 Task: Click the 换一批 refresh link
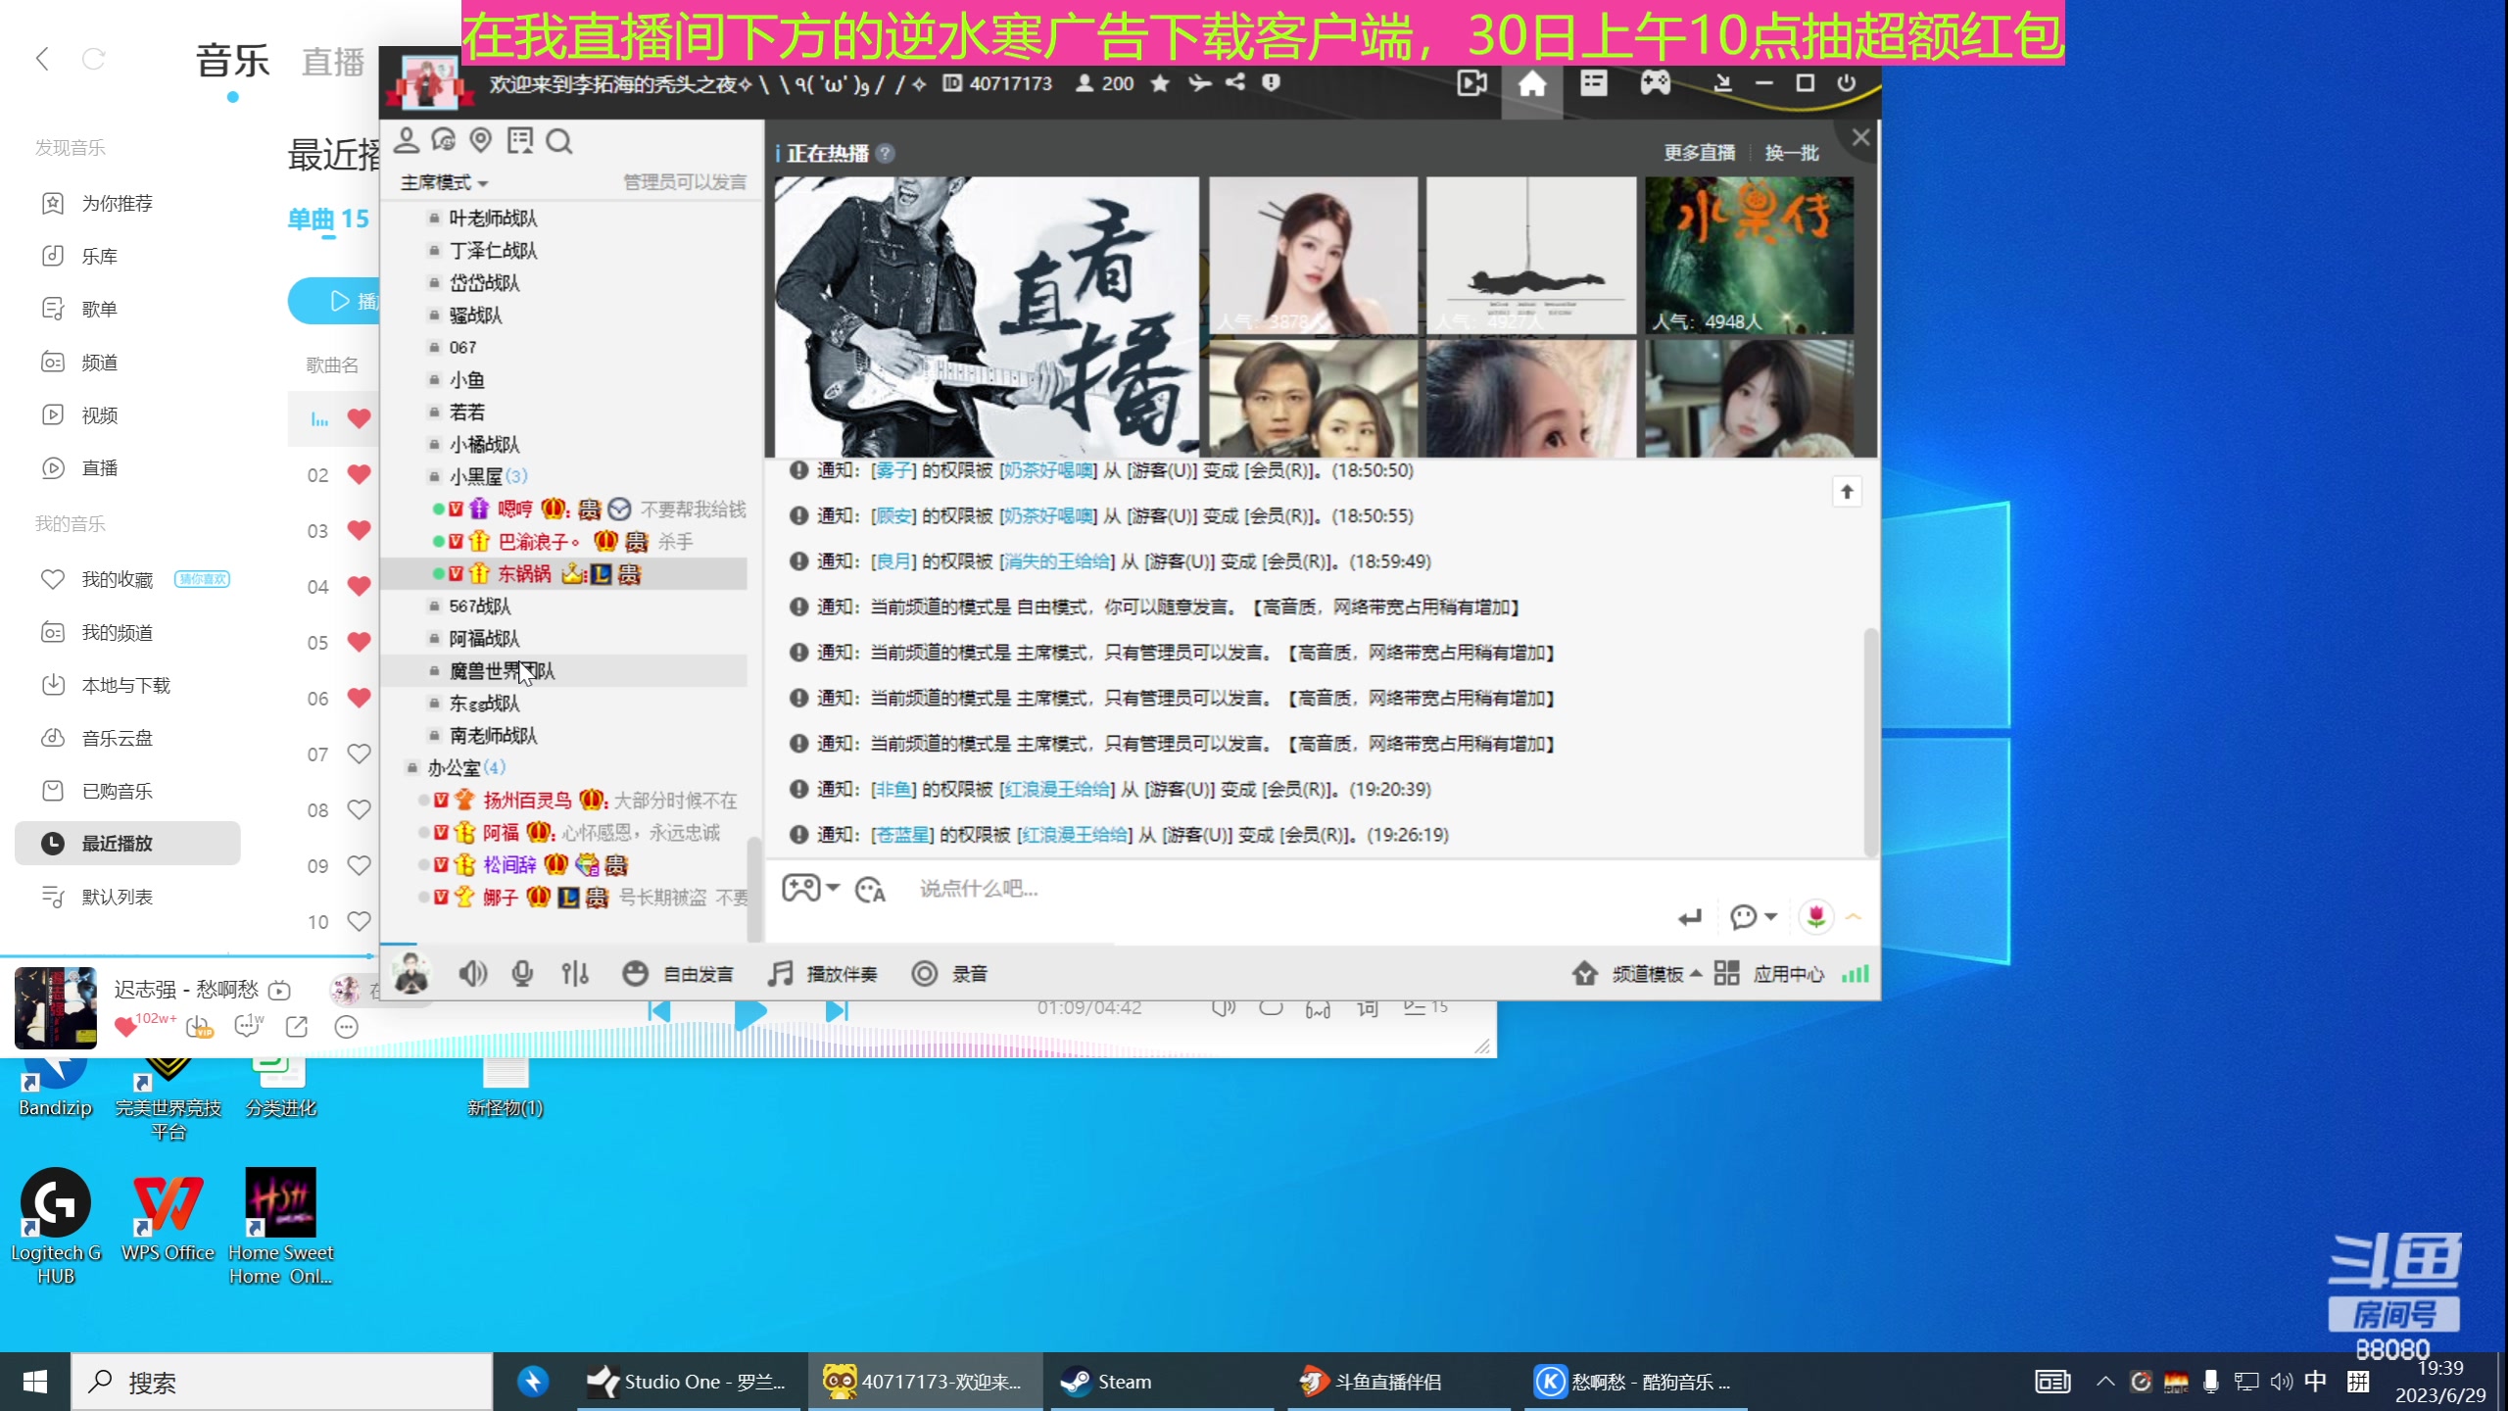tap(1791, 154)
